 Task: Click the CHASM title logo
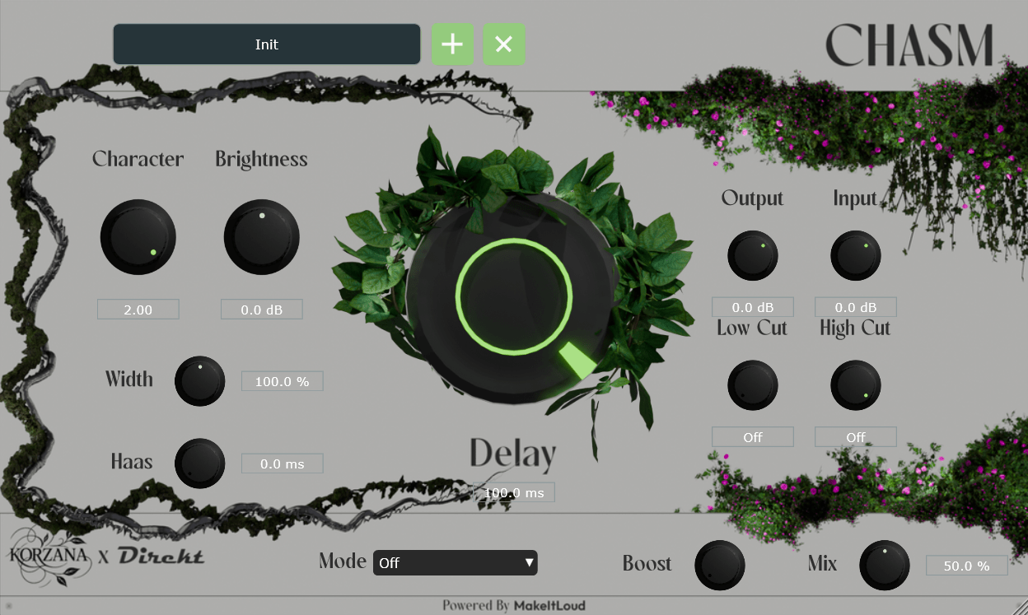click(x=909, y=45)
